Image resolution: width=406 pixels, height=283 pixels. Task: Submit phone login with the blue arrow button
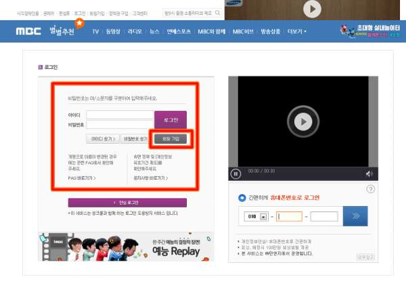point(355,216)
